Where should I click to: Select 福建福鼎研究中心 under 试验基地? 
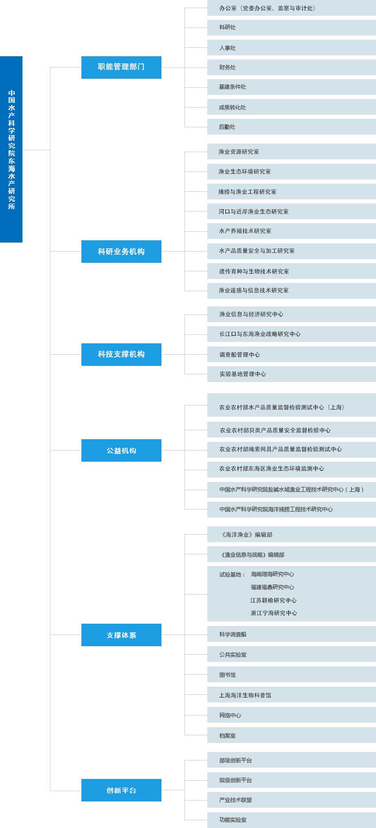tap(272, 587)
